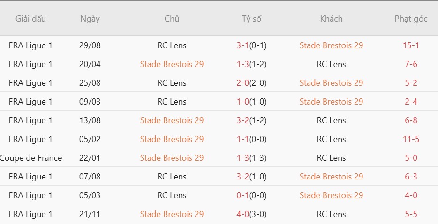Click the 'Chủ' column header
Screen dimensions: 438x224
[172, 19]
